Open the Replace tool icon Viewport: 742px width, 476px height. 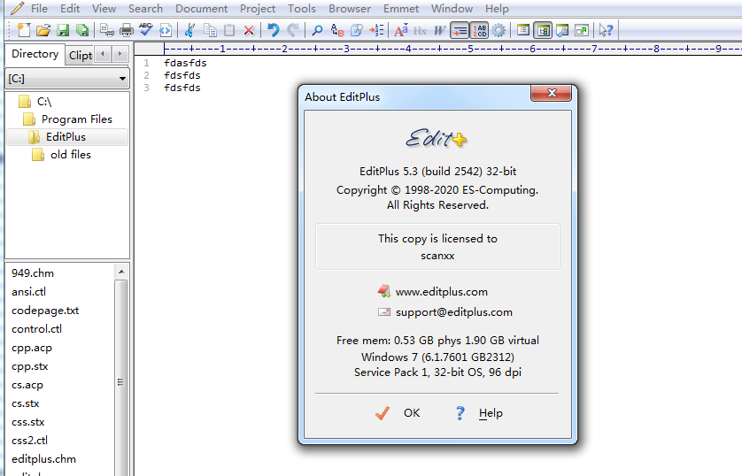(337, 30)
